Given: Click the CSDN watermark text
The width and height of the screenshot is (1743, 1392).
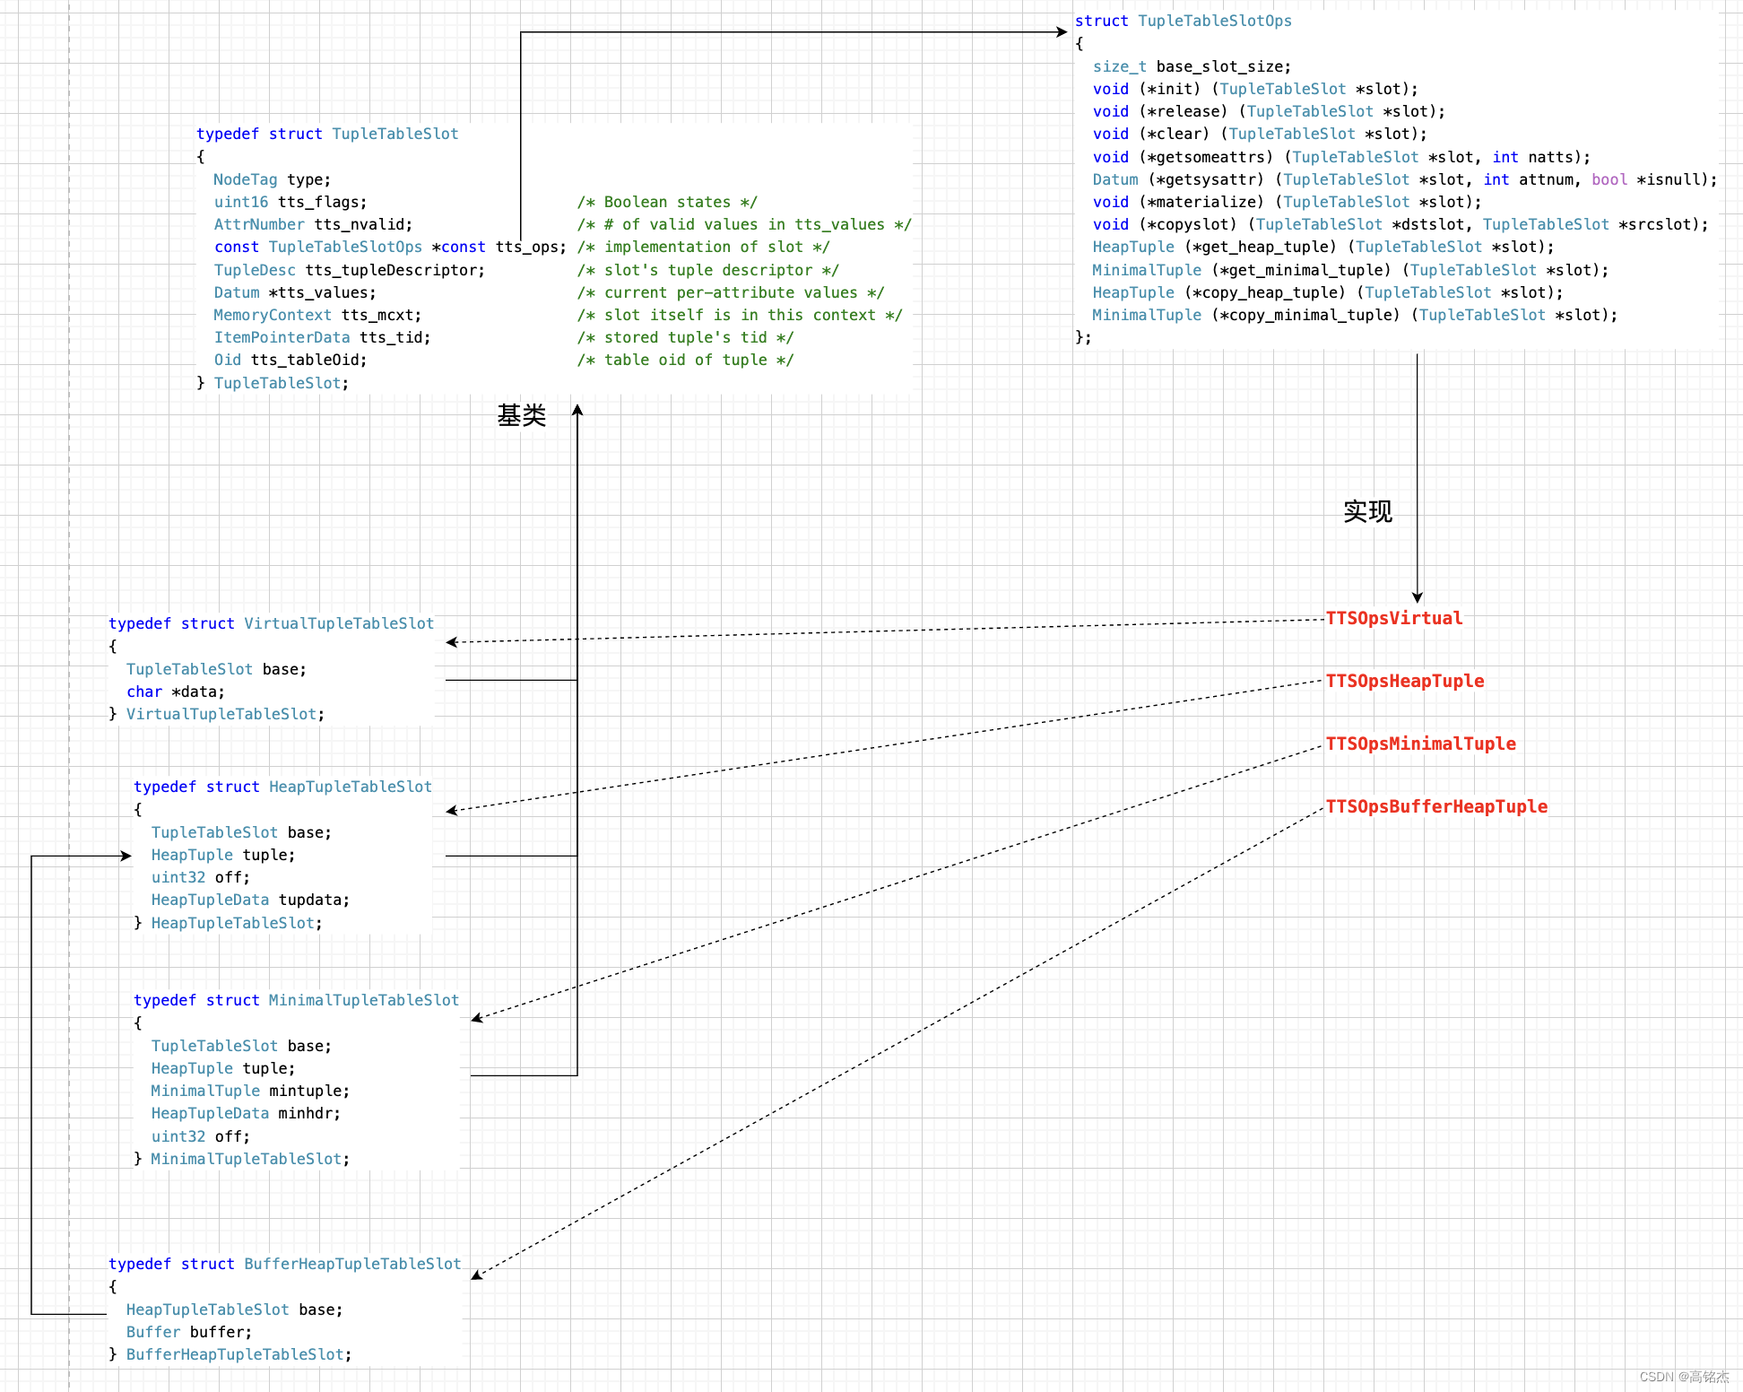Looking at the screenshot, I should (x=1683, y=1377).
